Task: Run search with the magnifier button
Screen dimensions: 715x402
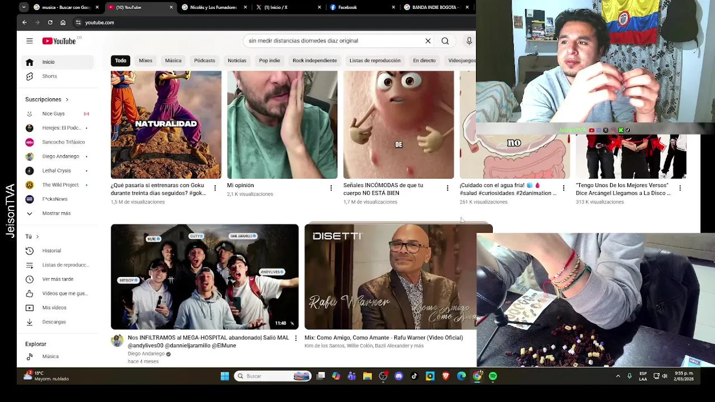Action: (x=445, y=41)
